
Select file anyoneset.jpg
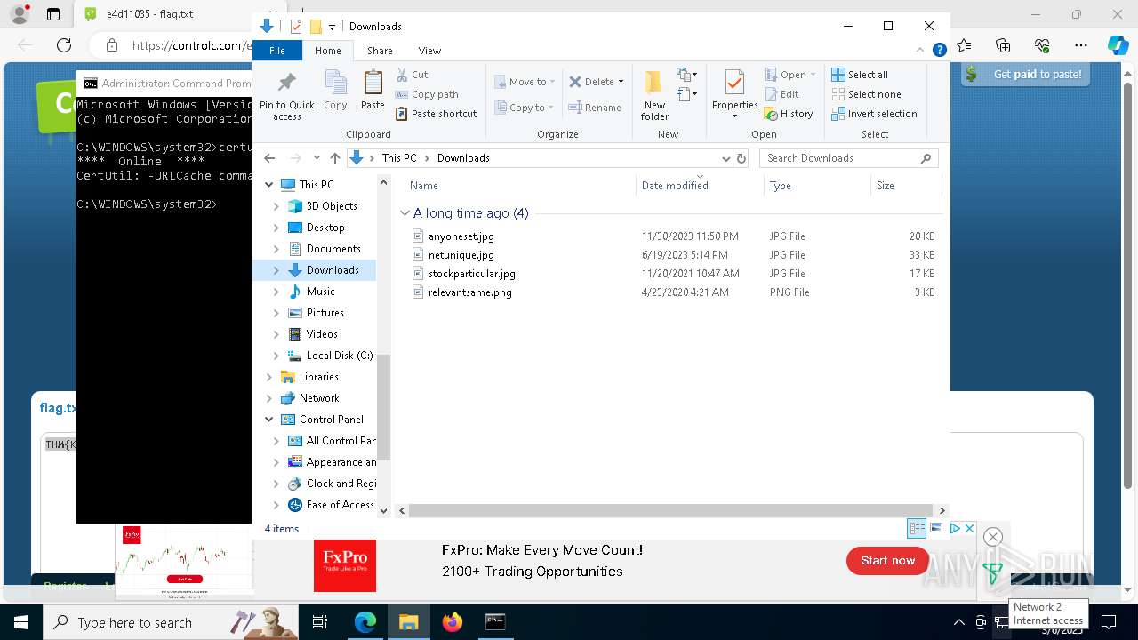(461, 236)
